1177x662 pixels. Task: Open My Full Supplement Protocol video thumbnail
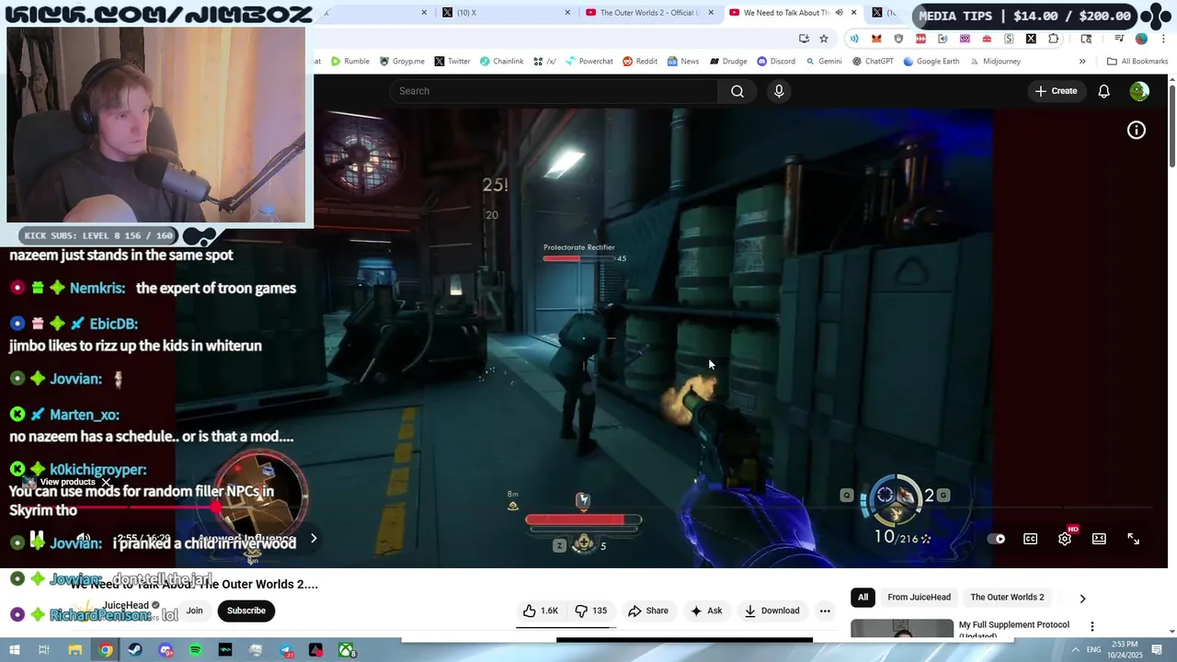[902, 629]
